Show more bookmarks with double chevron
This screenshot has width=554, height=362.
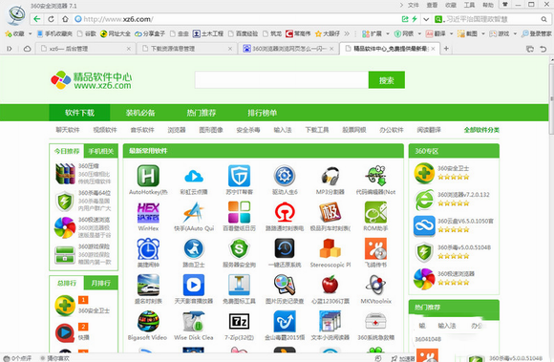click(347, 33)
